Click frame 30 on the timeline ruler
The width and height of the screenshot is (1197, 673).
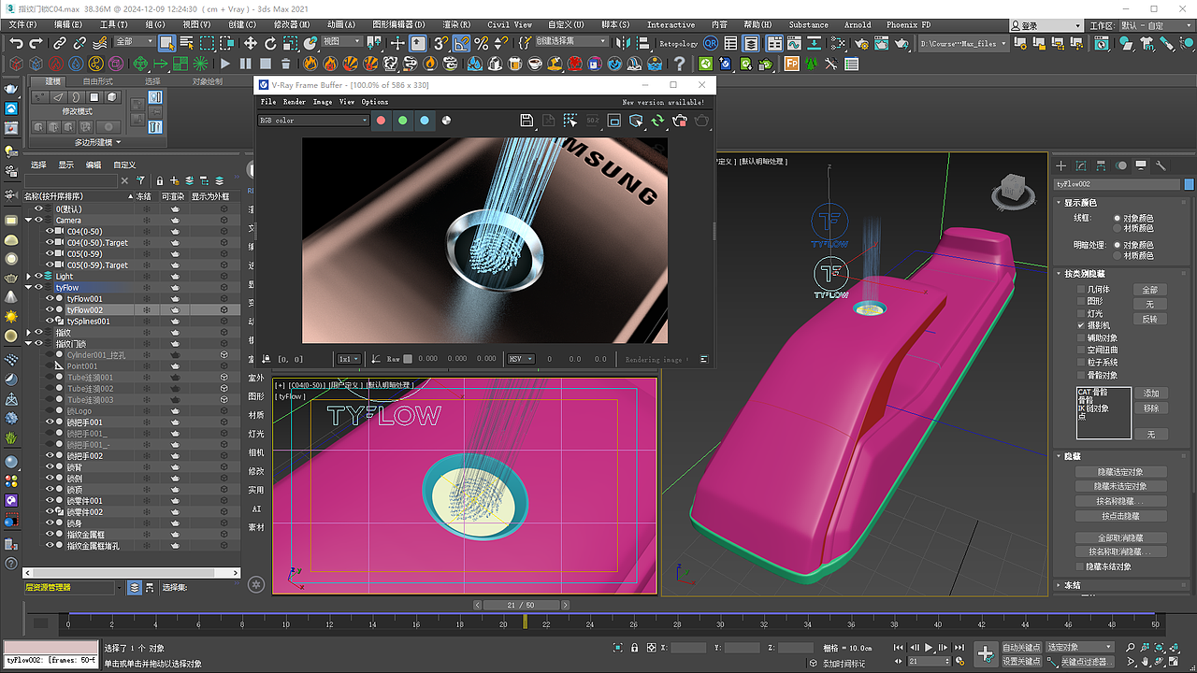[720, 624]
